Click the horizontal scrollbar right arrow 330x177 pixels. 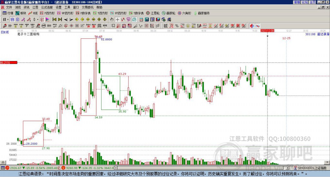288,168
